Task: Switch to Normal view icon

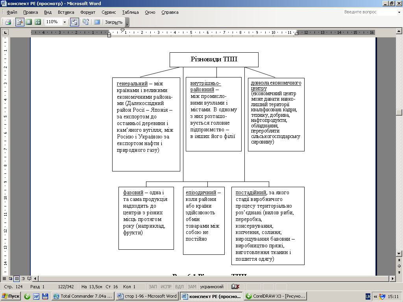Action: click(x=4, y=278)
